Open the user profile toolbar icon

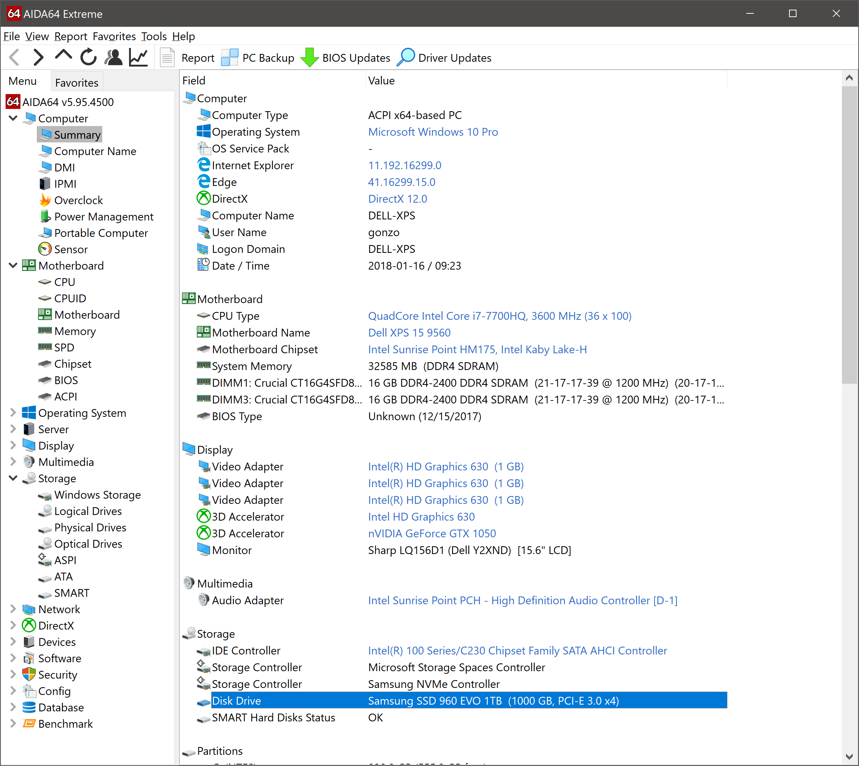(x=113, y=57)
